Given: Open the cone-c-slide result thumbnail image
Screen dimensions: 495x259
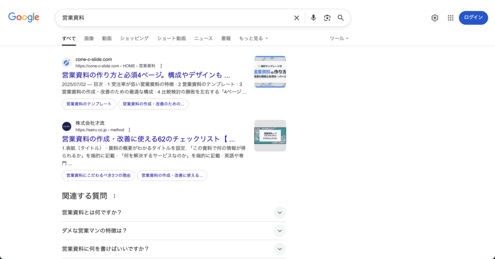Looking at the screenshot, I should tap(270, 72).
